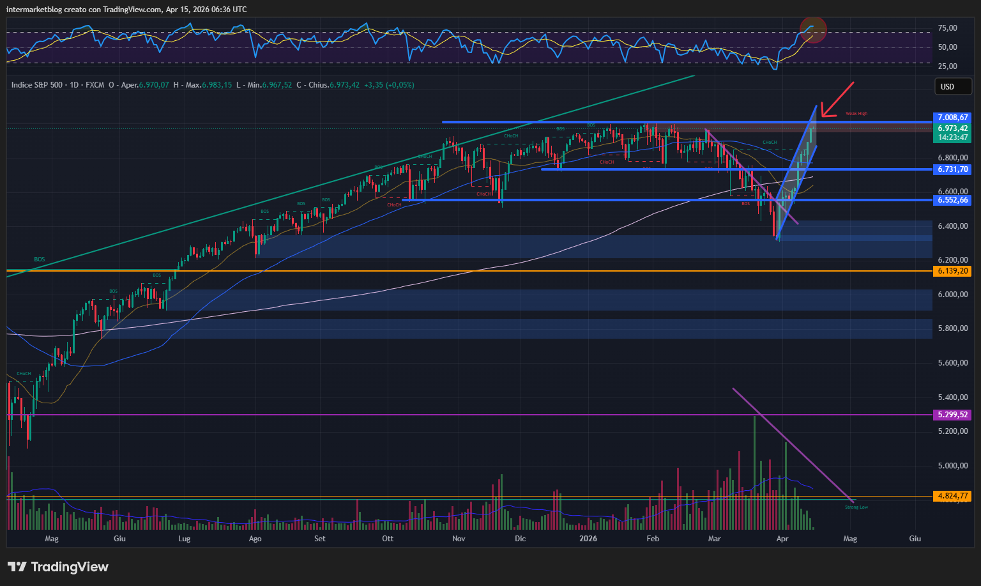Click the Indice S&P 500 symbol title
This screenshot has width=981, height=586.
tap(37, 85)
